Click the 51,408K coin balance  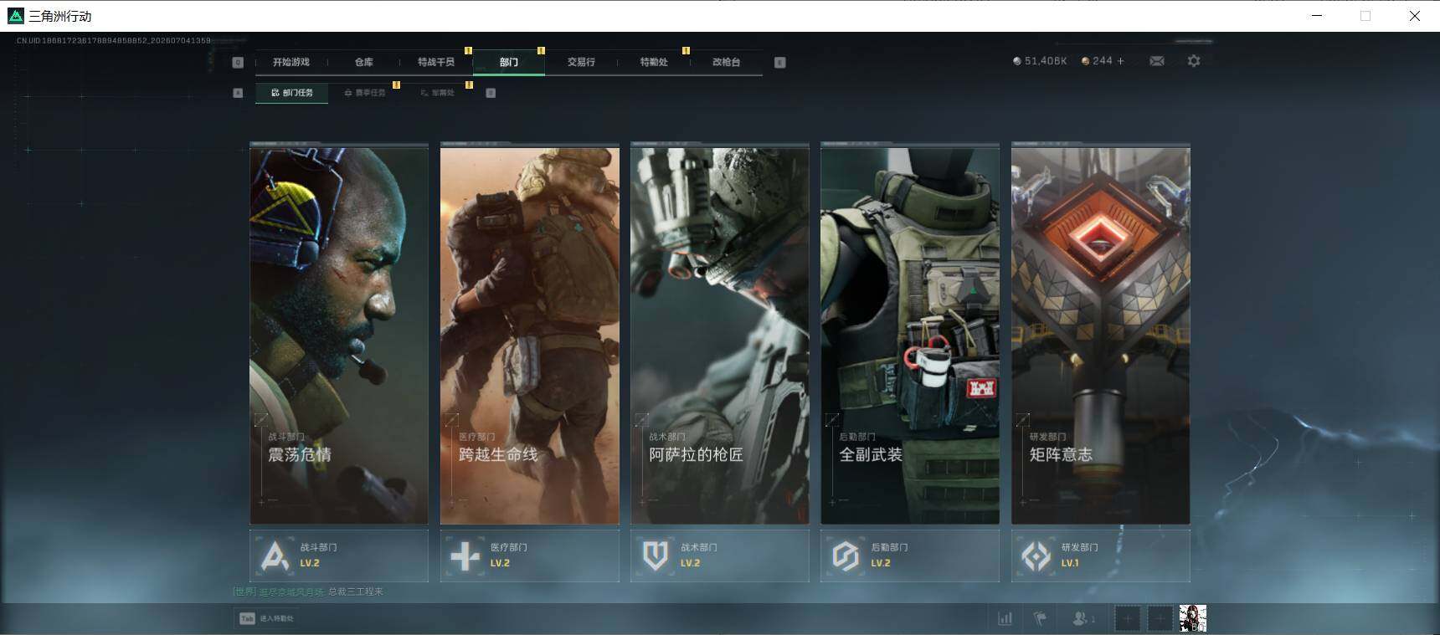tap(1040, 61)
